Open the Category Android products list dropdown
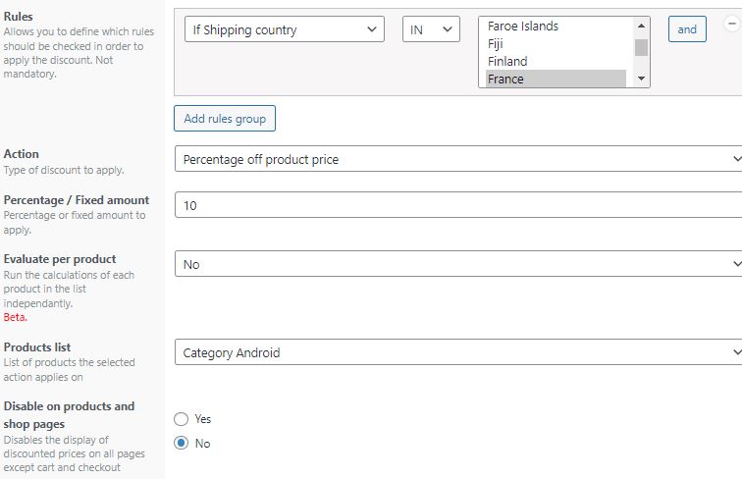Viewport: 742px width, 479px height. pos(458,352)
